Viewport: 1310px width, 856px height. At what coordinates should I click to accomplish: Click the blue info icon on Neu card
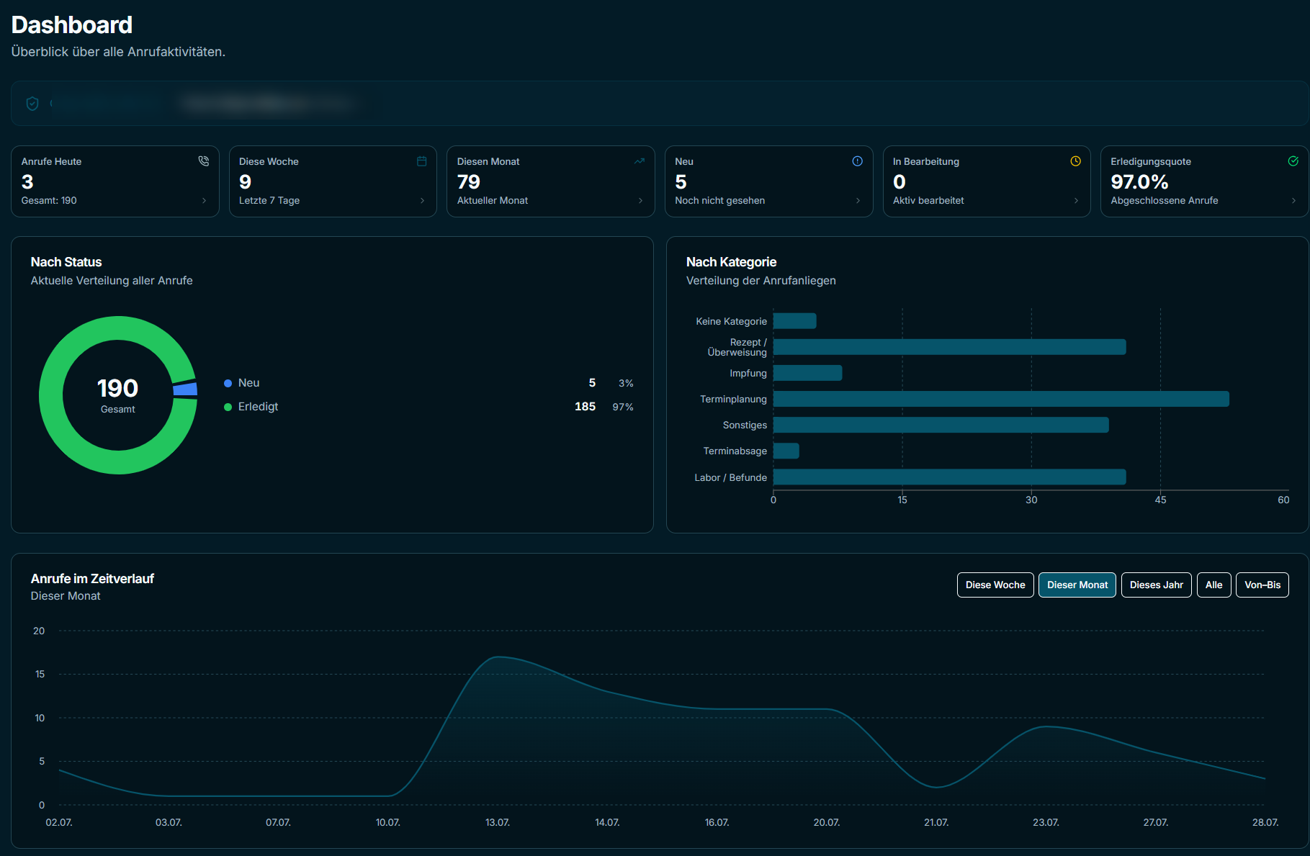[858, 161]
